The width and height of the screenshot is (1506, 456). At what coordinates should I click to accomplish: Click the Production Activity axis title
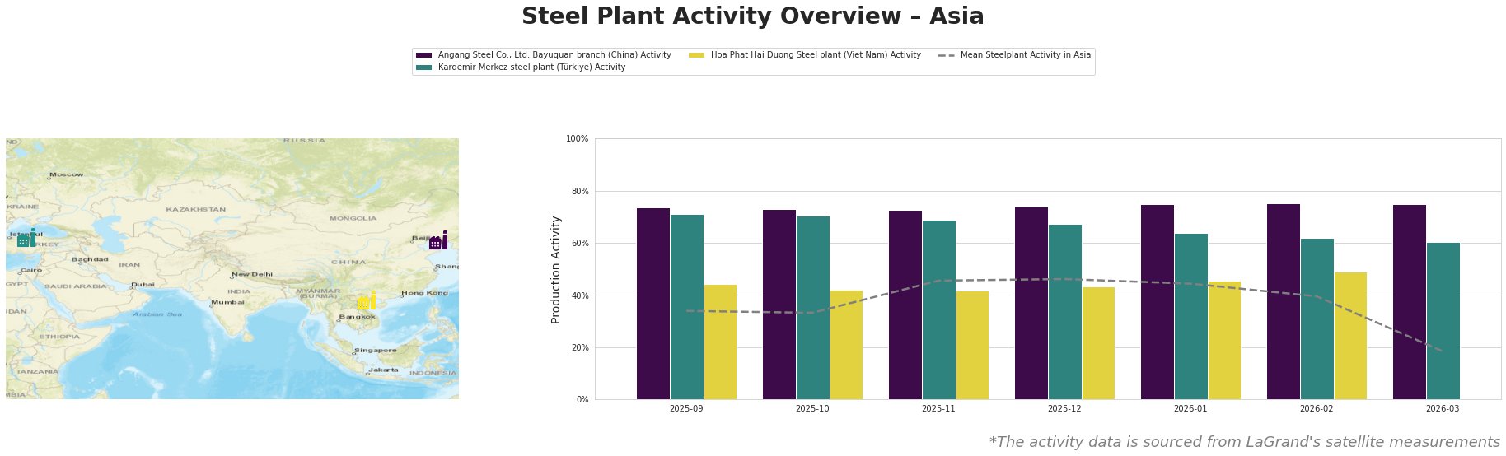556,269
